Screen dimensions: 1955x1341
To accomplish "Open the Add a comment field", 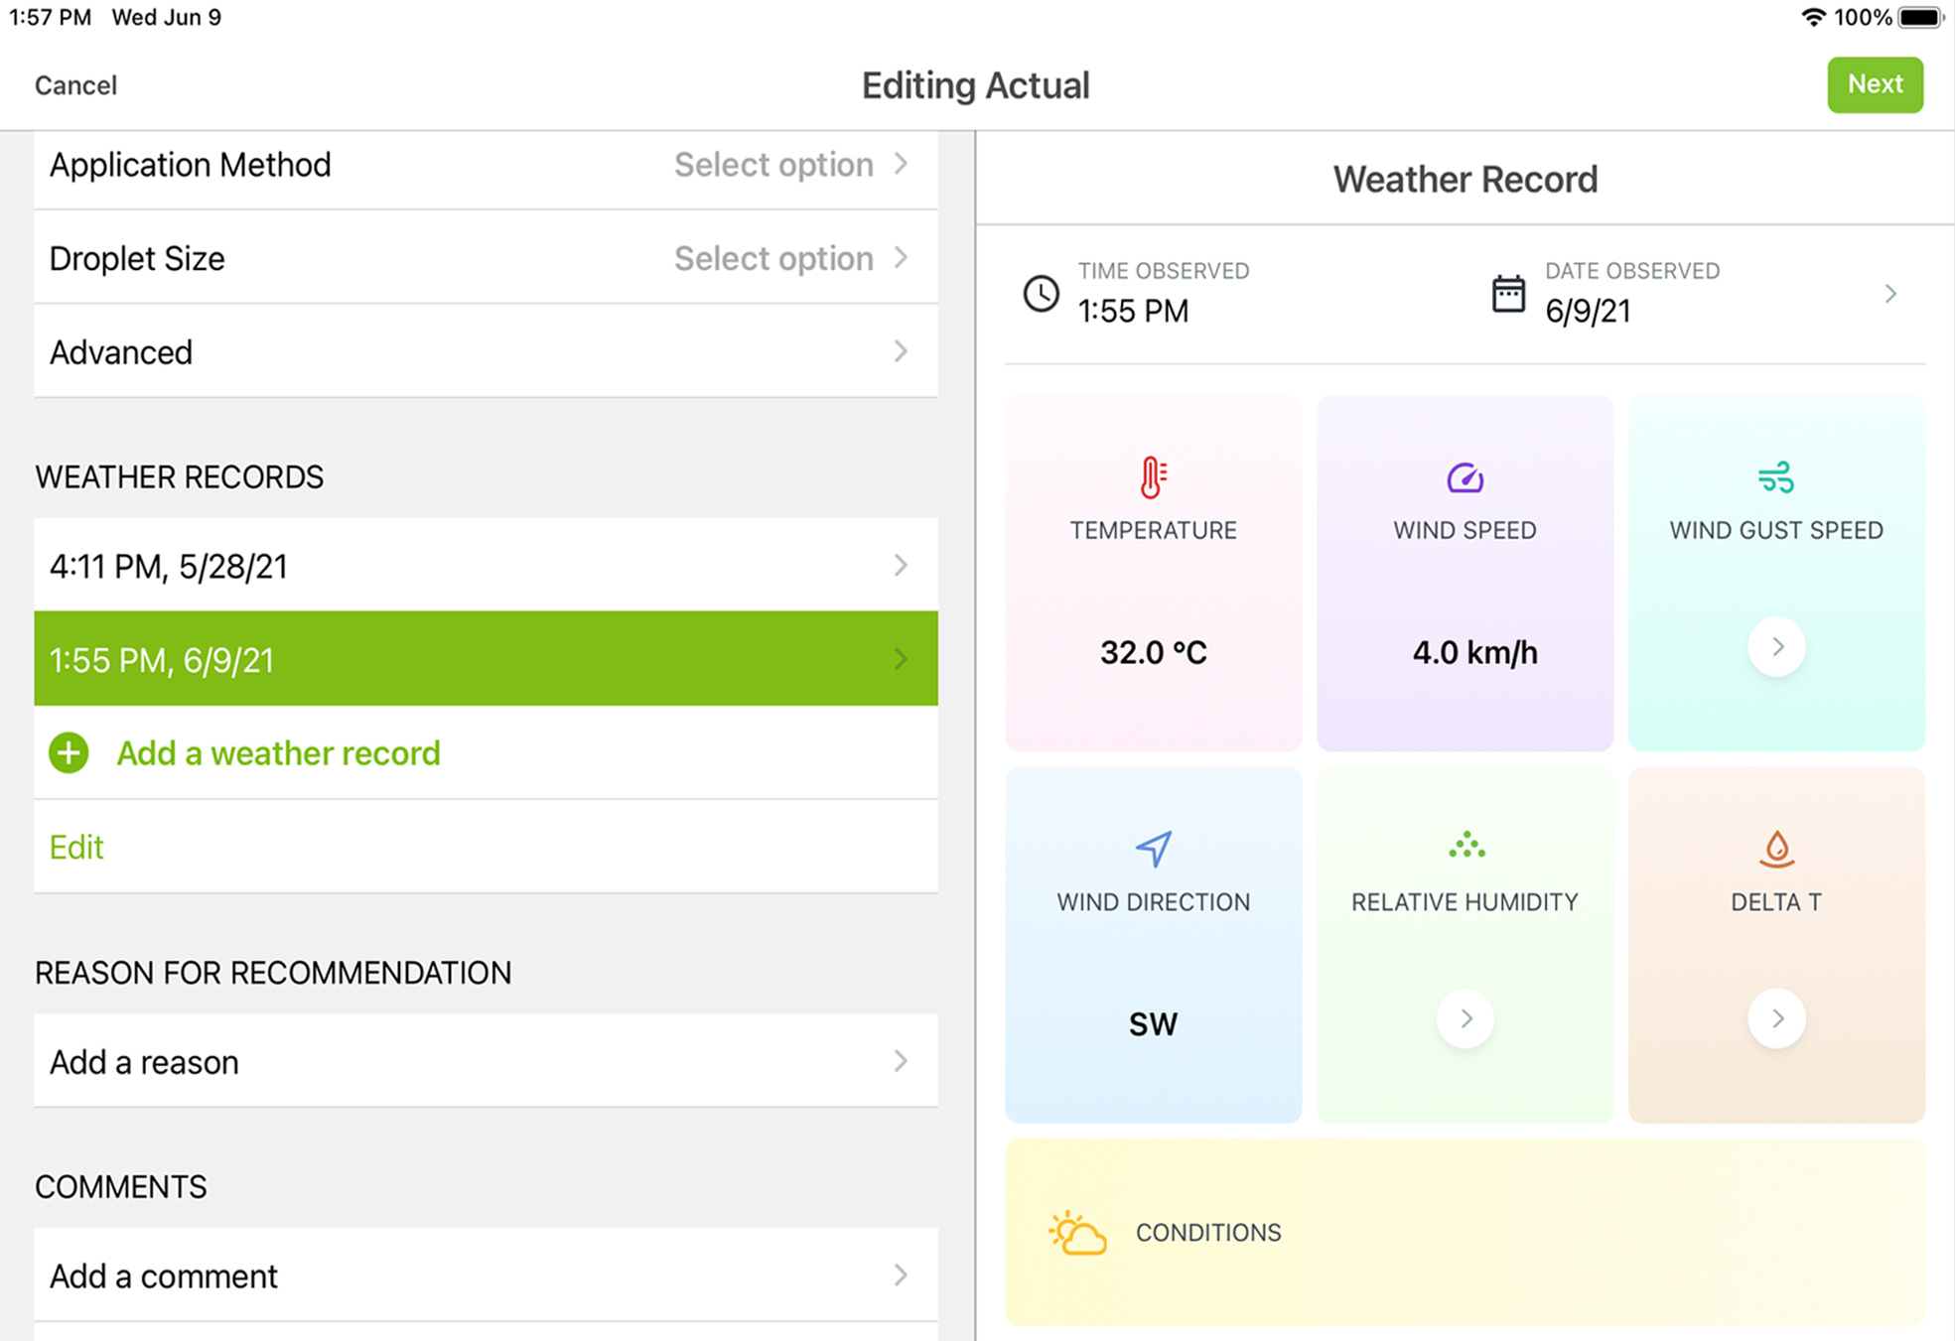I will (486, 1275).
